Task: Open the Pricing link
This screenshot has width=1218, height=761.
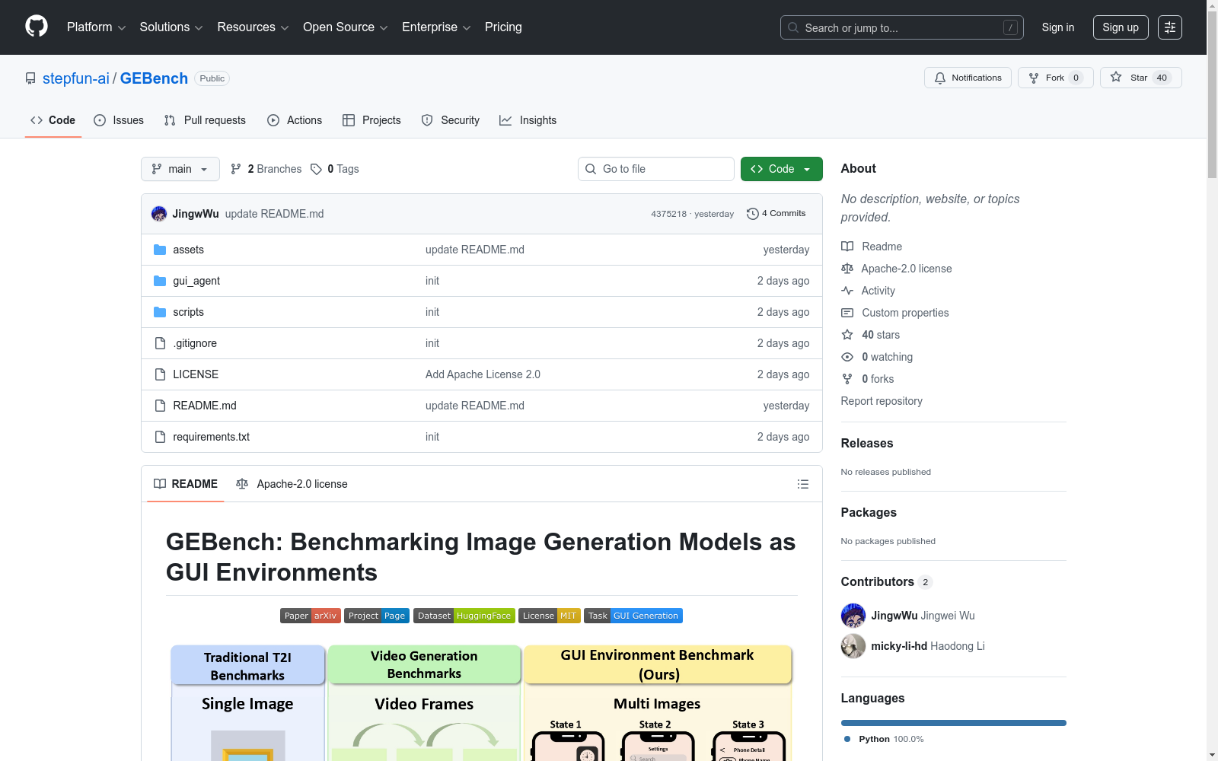Action: (503, 27)
